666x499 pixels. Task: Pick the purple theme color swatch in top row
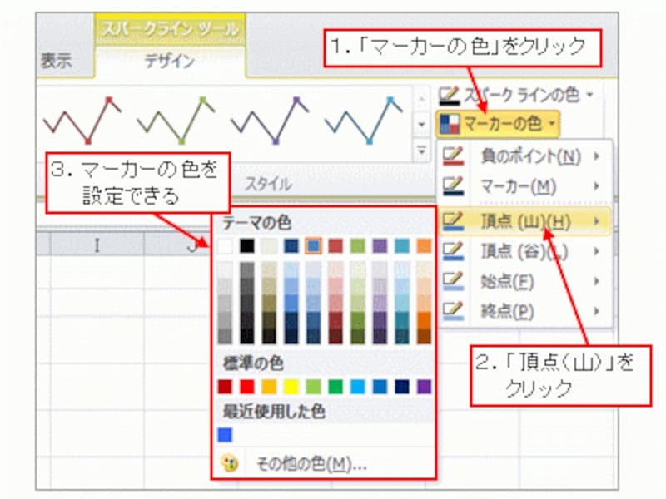(x=380, y=246)
